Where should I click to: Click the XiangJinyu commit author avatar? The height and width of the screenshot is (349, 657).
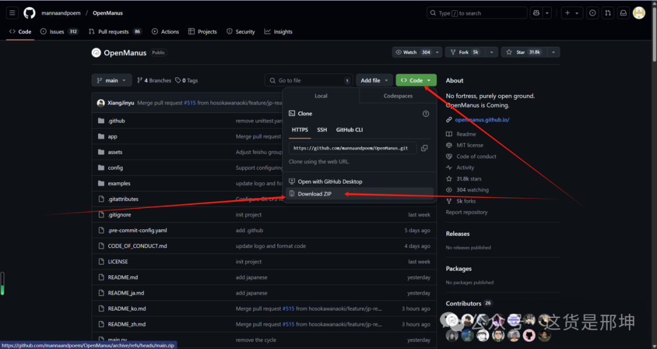[100, 103]
